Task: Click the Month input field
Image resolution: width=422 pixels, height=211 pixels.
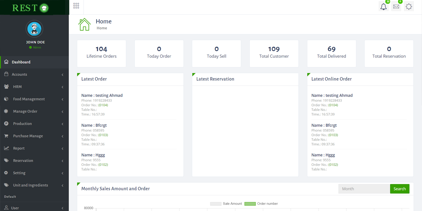Action: (x=364, y=189)
